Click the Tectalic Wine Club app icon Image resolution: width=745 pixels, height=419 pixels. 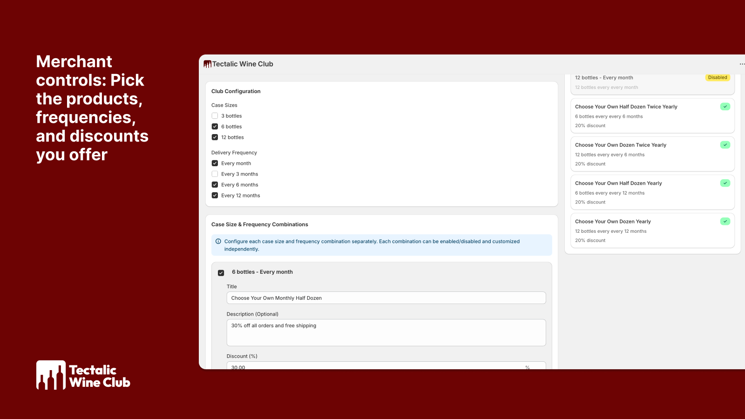207,64
